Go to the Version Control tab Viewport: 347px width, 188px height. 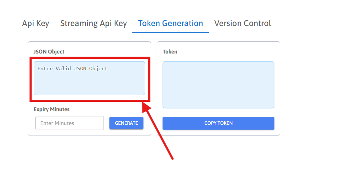pyautogui.click(x=242, y=24)
